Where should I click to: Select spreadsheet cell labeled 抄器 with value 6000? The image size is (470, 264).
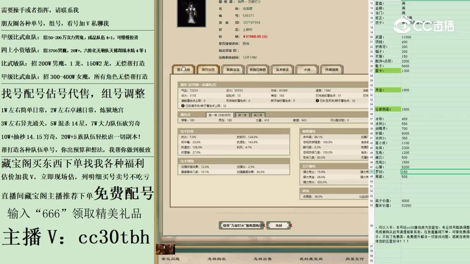(388, 133)
